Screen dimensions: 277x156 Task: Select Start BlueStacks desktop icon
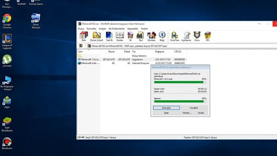coord(7,124)
